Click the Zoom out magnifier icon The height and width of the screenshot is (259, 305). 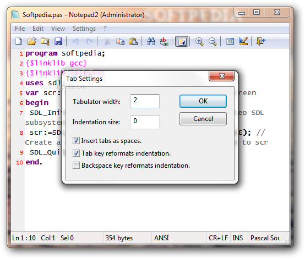[213, 41]
